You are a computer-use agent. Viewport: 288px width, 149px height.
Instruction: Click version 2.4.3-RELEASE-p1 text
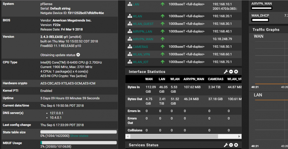[54, 37]
